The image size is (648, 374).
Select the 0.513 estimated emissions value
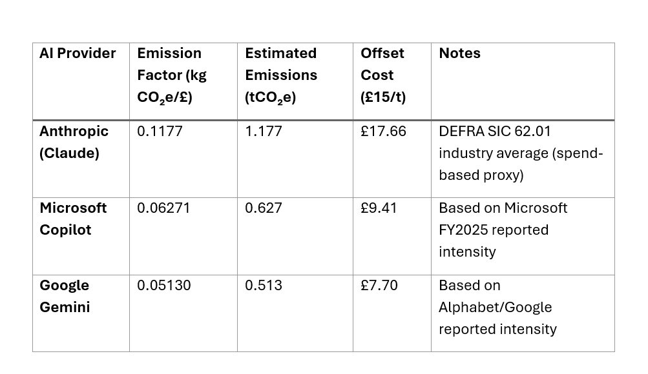[264, 286]
